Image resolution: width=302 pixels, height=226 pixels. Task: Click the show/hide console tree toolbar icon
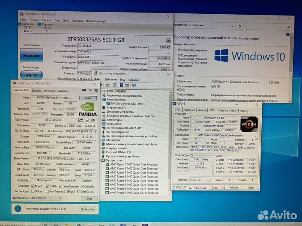(x=107, y=85)
